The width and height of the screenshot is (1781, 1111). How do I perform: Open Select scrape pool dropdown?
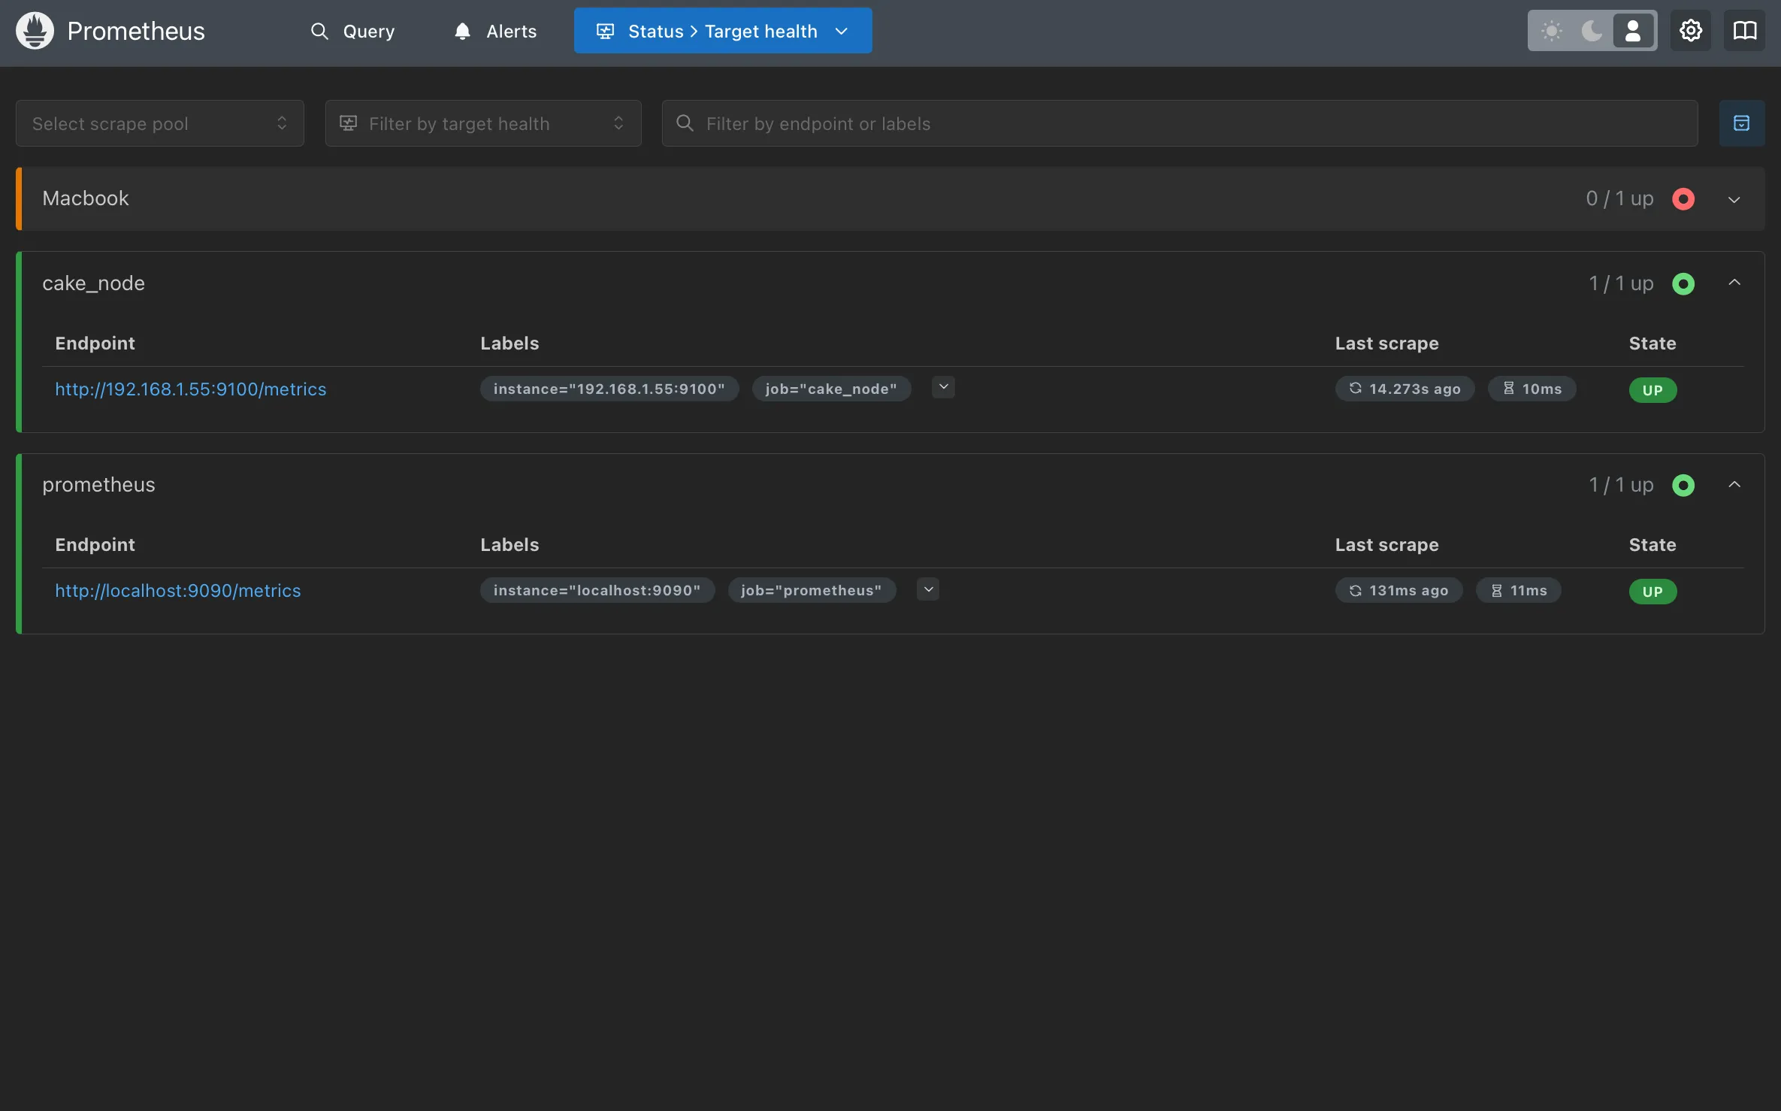point(159,123)
